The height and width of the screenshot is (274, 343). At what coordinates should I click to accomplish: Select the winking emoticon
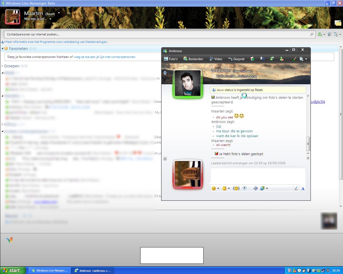pos(225,188)
